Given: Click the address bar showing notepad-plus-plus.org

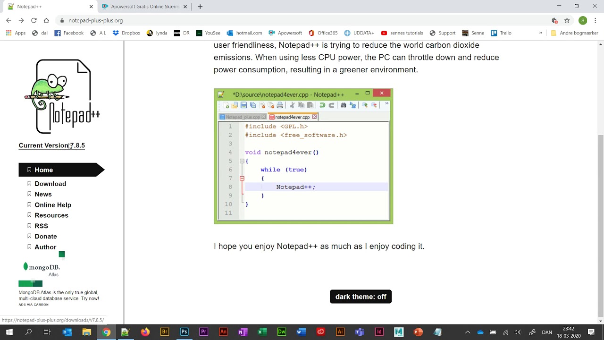Looking at the screenshot, I should point(302,20).
